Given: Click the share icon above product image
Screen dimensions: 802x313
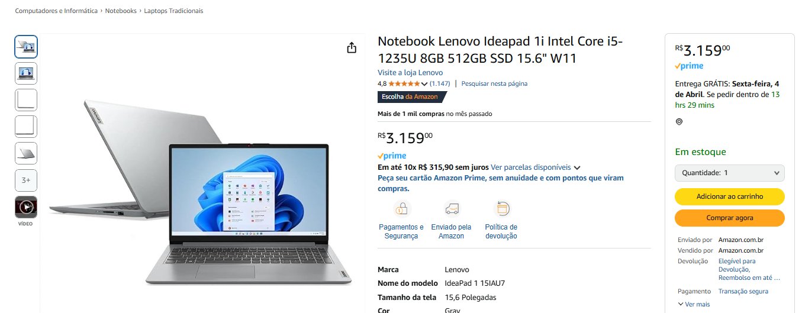Looking at the screenshot, I should click(x=352, y=47).
